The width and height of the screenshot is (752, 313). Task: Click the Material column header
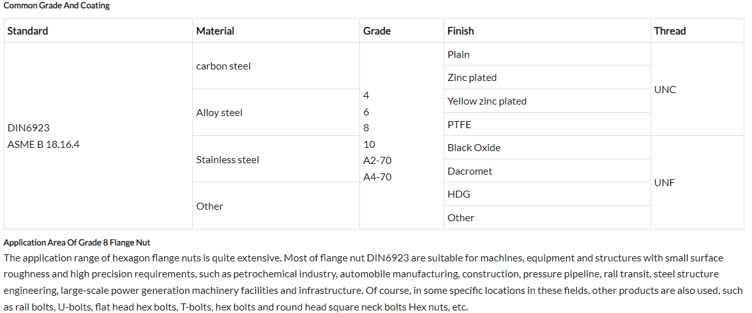click(215, 31)
